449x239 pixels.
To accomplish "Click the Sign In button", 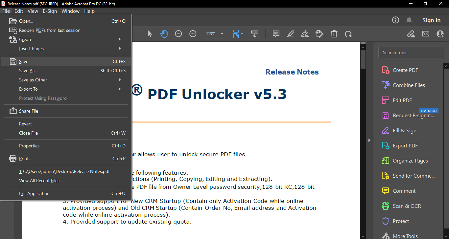I will [431, 20].
